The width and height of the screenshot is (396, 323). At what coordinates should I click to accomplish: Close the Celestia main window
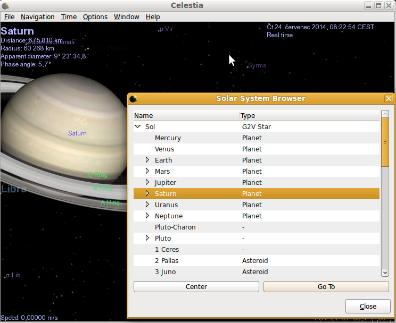(x=389, y=5)
